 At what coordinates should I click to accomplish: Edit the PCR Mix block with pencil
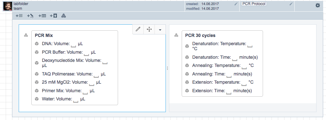pos(138,29)
